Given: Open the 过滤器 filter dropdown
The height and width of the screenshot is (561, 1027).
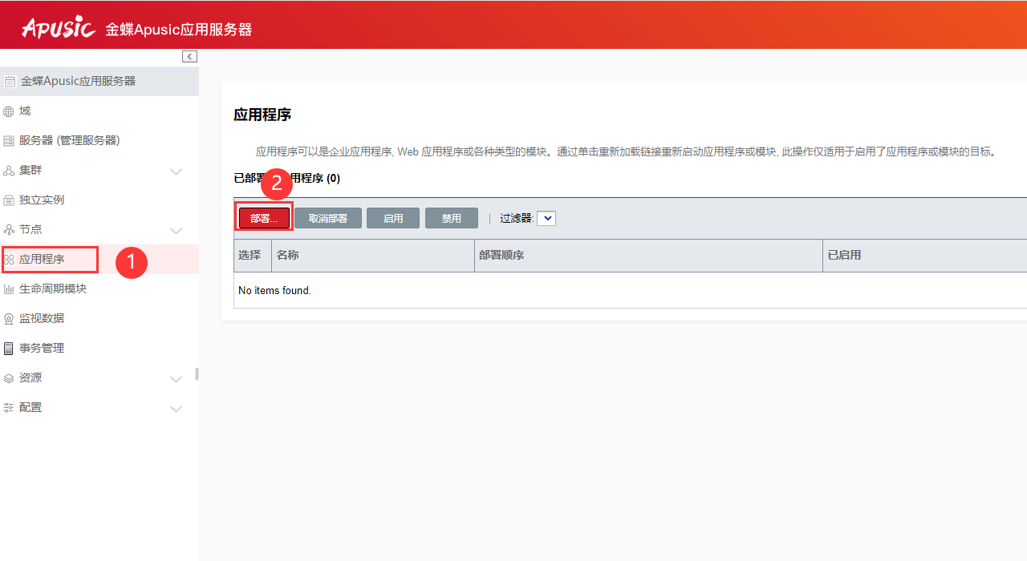Looking at the screenshot, I should [546, 218].
